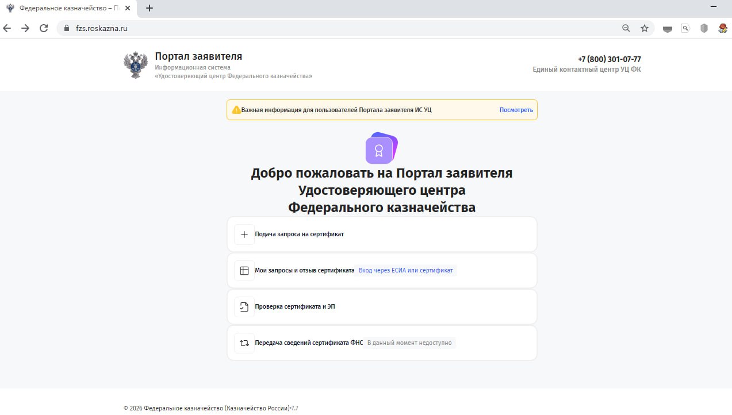
Task: Click the red-hat profile avatar icon
Action: point(723,28)
